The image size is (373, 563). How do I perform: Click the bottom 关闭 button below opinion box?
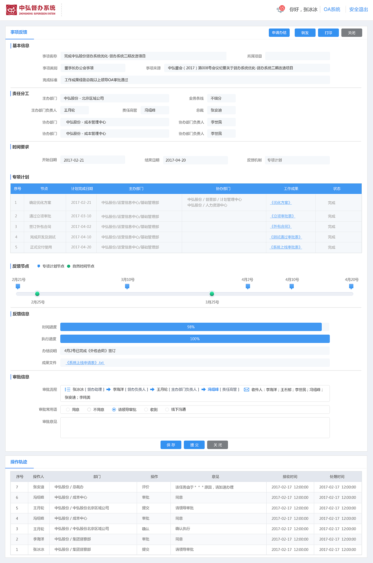(x=217, y=445)
